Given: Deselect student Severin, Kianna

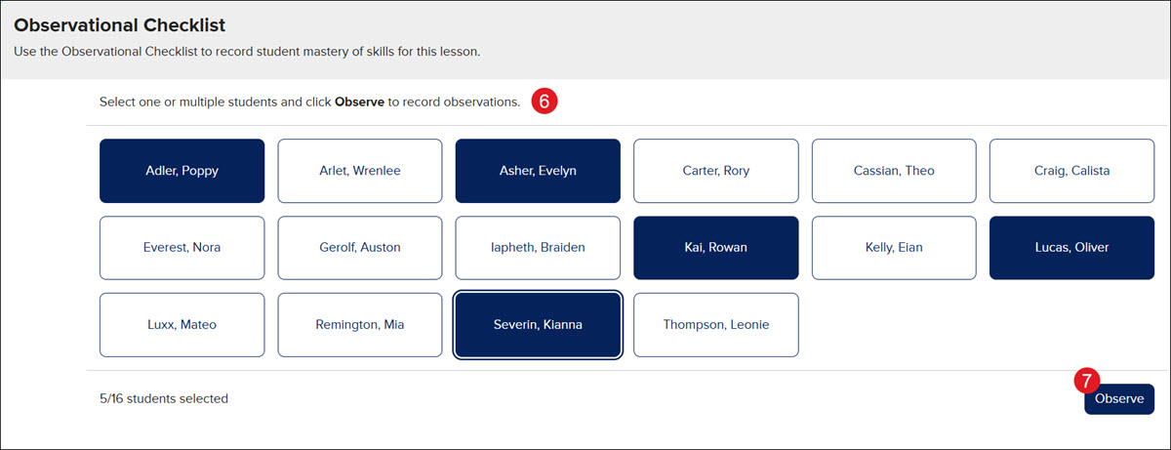Looking at the screenshot, I should click(x=538, y=325).
